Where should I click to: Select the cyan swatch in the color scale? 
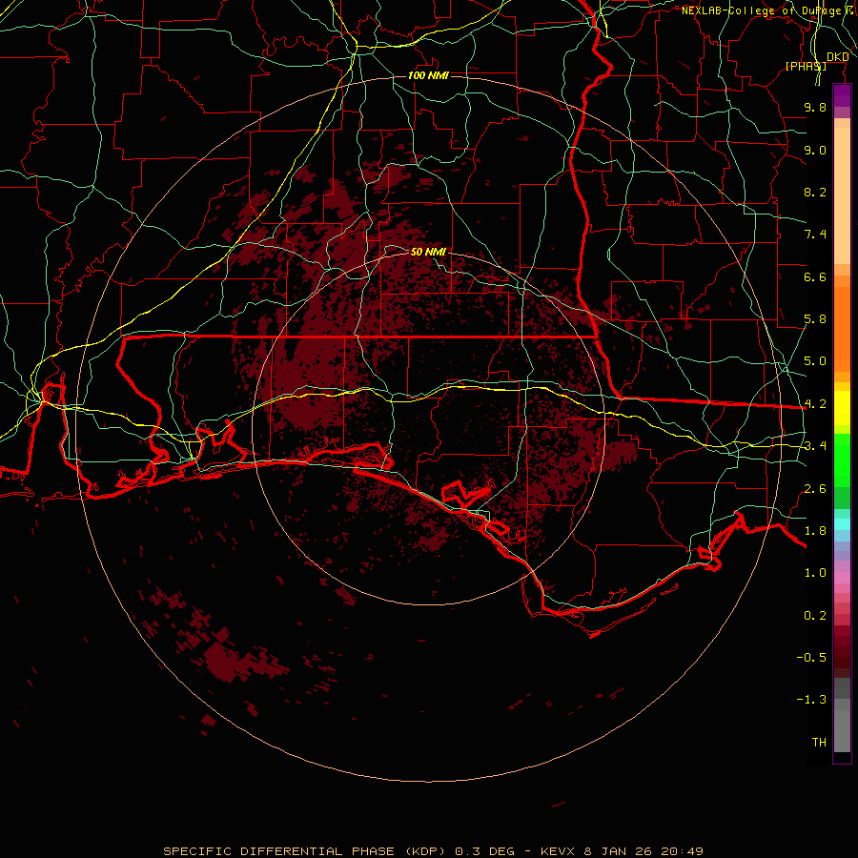842,524
